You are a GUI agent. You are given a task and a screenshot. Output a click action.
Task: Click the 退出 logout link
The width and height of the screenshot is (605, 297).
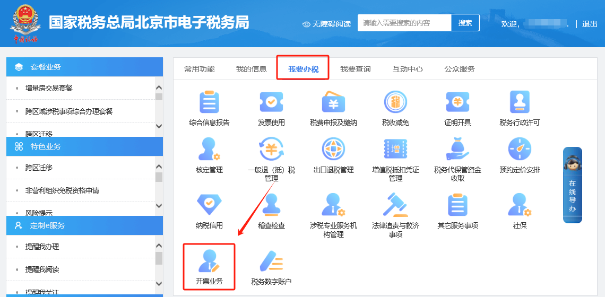coord(589,24)
